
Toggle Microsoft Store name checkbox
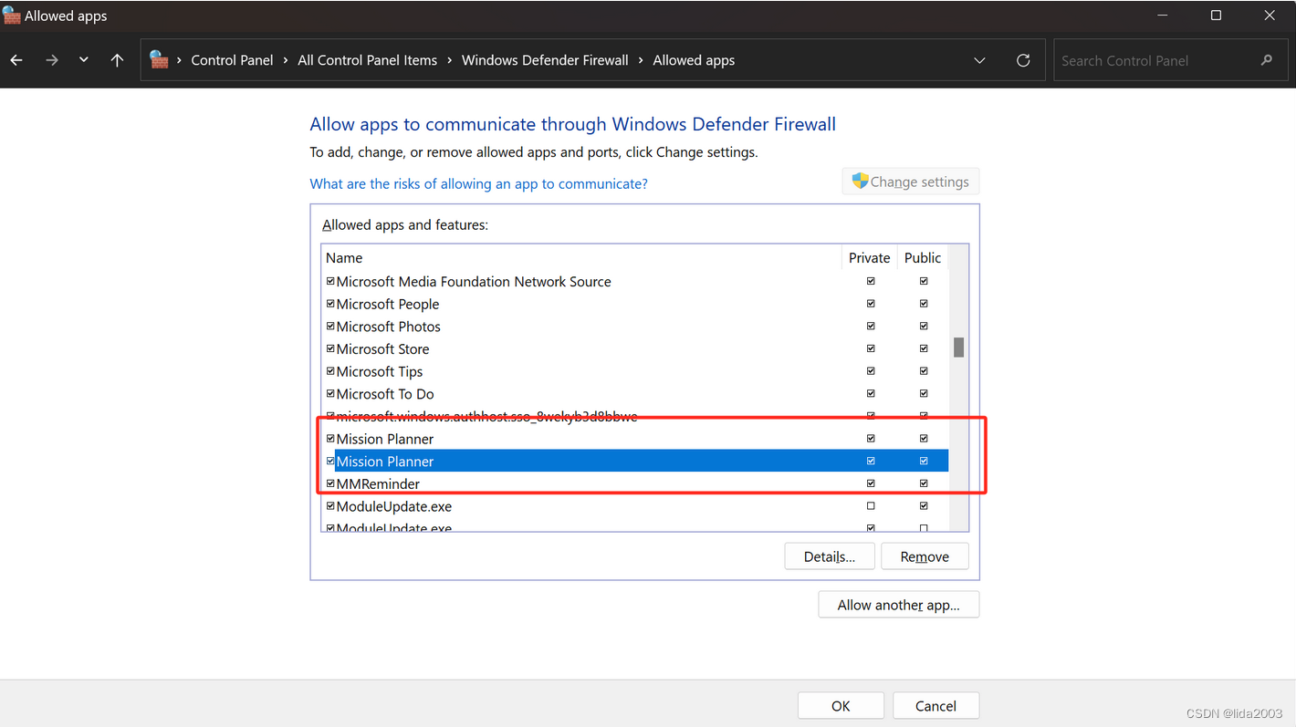click(x=330, y=348)
